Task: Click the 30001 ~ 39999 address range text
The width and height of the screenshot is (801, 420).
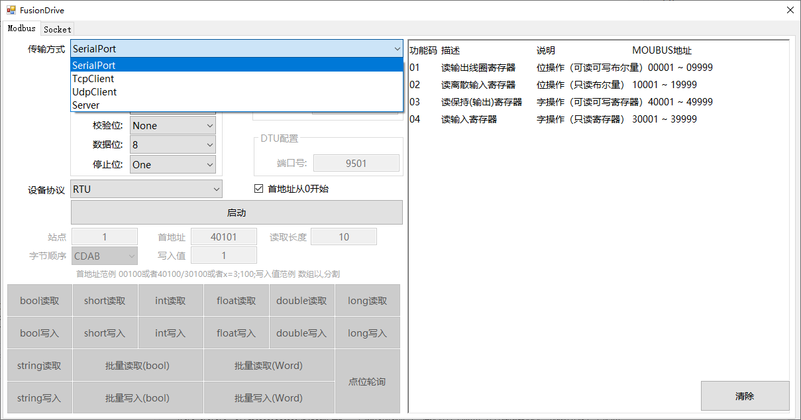Action: point(665,119)
